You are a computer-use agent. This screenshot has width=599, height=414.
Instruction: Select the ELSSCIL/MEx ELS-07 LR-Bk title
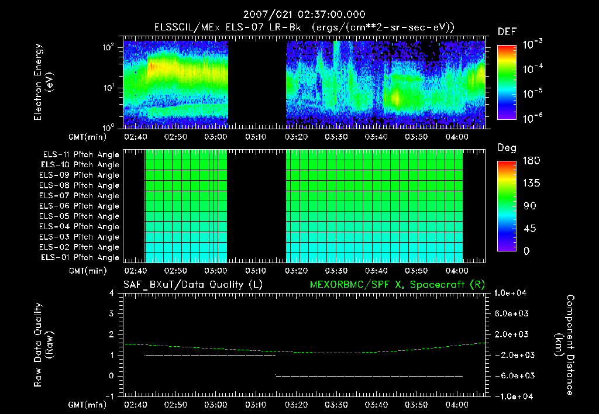point(228,27)
